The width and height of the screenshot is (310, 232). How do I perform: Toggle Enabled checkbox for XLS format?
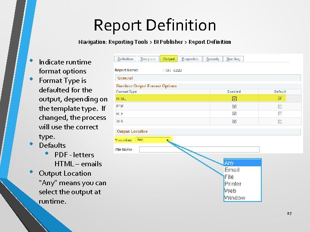pos(234,121)
